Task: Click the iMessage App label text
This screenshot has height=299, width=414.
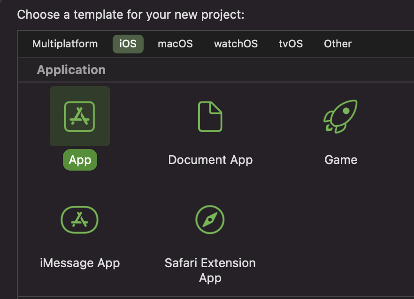Action: tap(80, 263)
